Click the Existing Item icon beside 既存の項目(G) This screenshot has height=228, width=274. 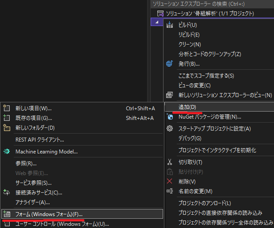[7, 118]
